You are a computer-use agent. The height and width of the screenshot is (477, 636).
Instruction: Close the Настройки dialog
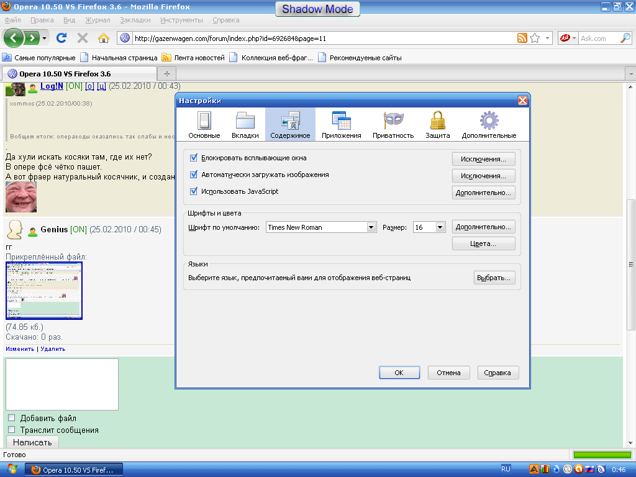[x=522, y=100]
